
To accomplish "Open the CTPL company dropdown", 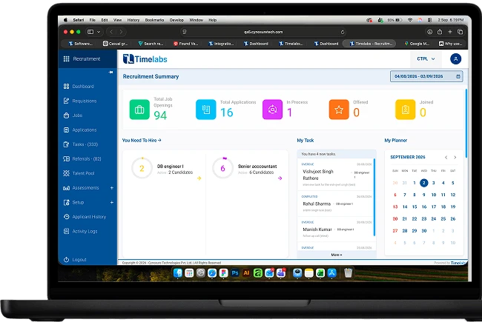I will [x=426, y=59].
